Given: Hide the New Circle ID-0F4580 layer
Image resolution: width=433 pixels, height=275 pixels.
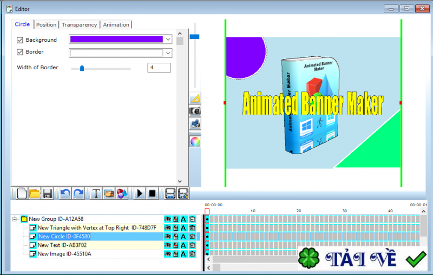Looking at the screenshot, I should point(167,237).
